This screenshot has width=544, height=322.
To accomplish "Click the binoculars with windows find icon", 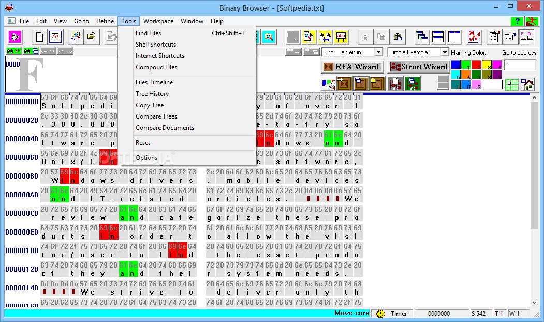I will point(31,51).
